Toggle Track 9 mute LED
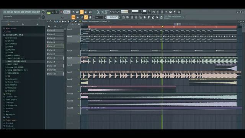This screenshot has width=245, height=138. click(x=79, y=91)
